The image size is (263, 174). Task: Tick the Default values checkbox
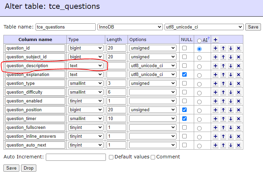[111, 157]
